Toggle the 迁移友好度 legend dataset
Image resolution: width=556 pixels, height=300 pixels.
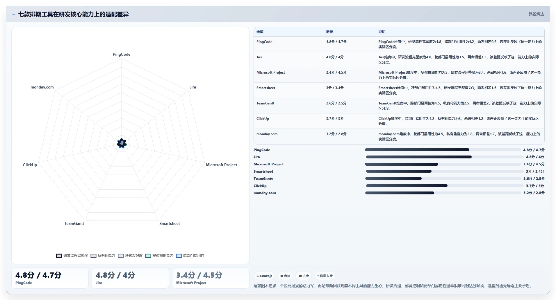[x=130, y=256]
